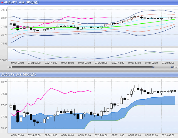Click lower chart's 07/24 03:00 time label

click(x=18, y=135)
